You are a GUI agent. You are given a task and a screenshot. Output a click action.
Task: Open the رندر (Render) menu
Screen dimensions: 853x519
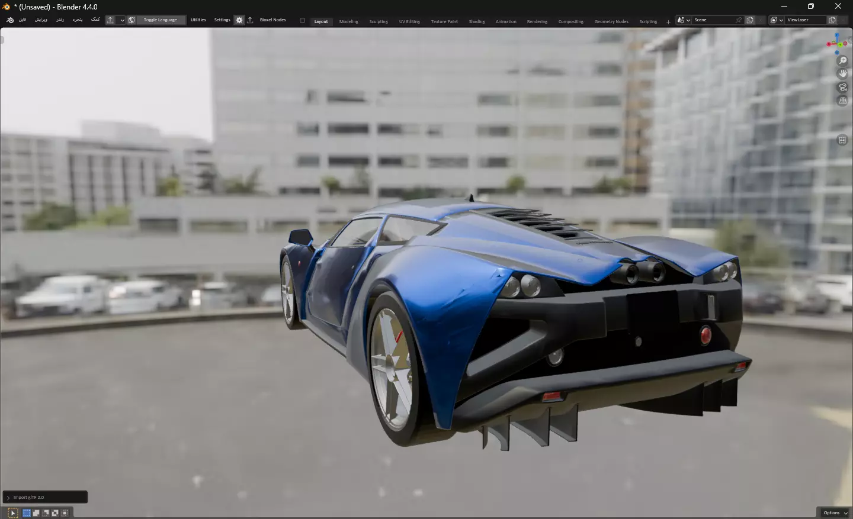[60, 20]
